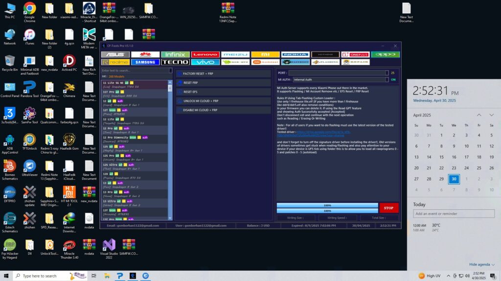
Task: Open the Huawei brand tab
Action: 145,55
